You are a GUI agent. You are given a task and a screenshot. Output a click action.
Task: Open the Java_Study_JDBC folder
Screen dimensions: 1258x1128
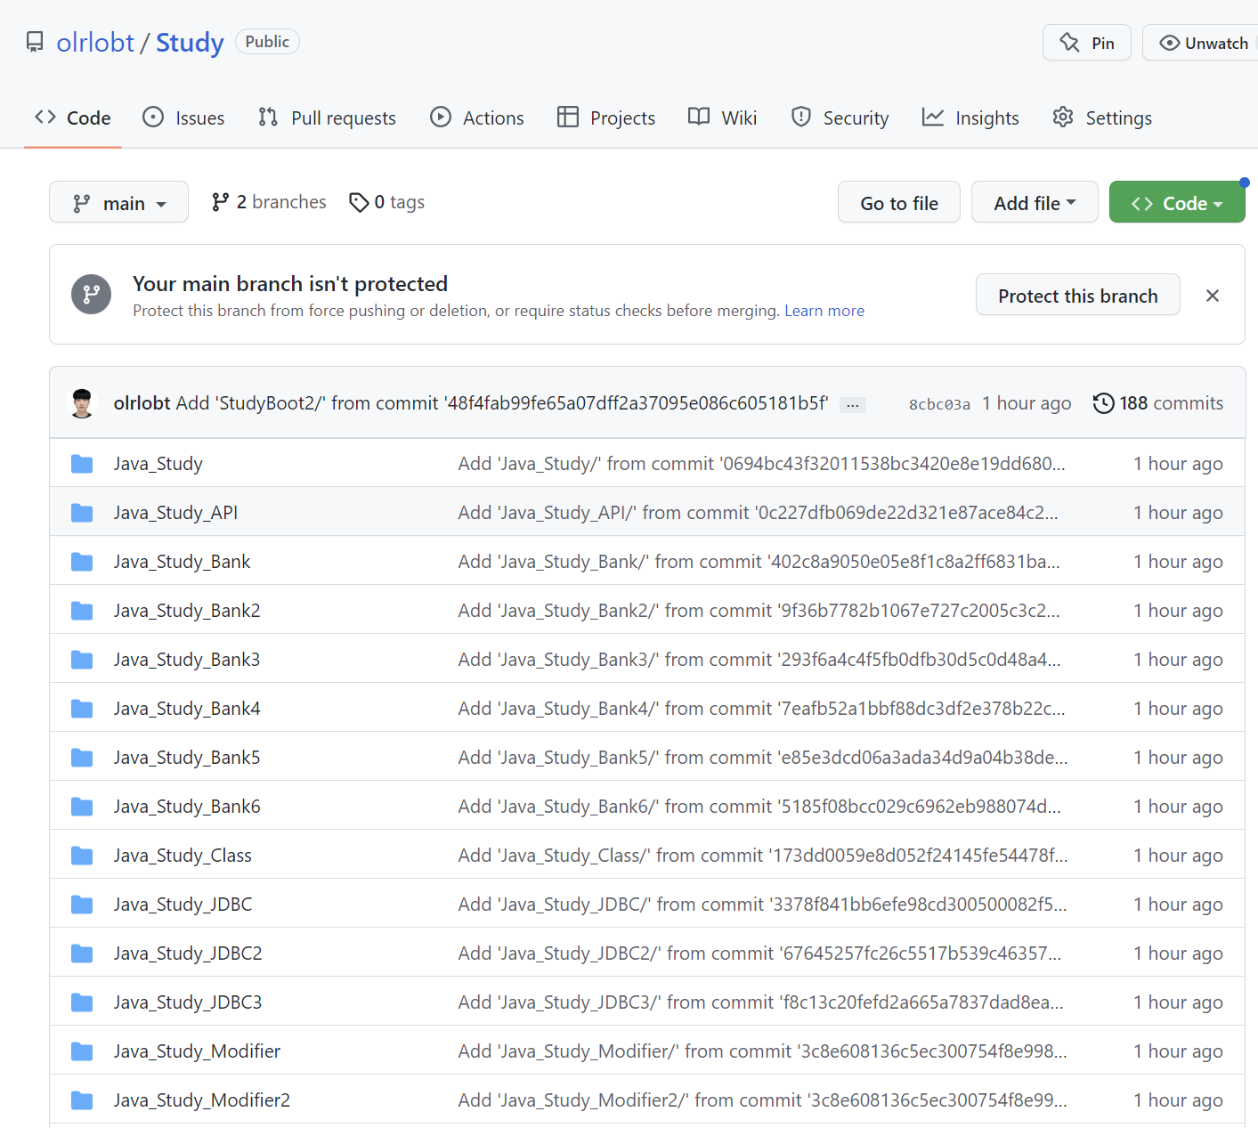coord(183,905)
